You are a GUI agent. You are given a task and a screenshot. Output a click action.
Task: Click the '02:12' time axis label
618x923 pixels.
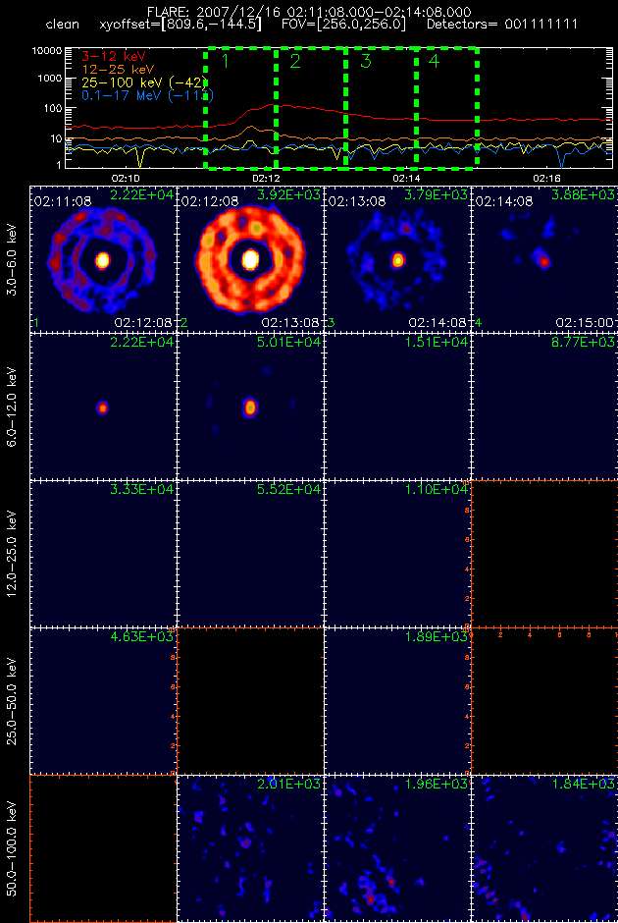click(x=266, y=178)
